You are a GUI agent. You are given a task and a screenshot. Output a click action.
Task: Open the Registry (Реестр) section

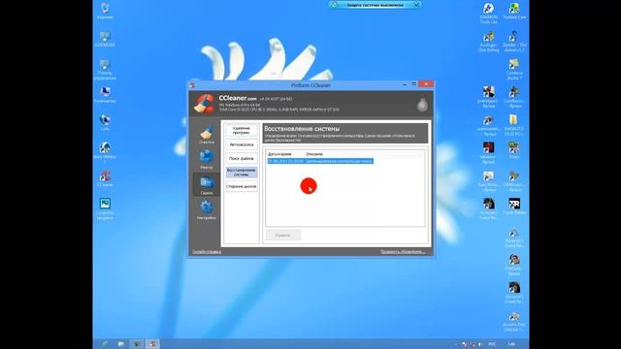[207, 159]
